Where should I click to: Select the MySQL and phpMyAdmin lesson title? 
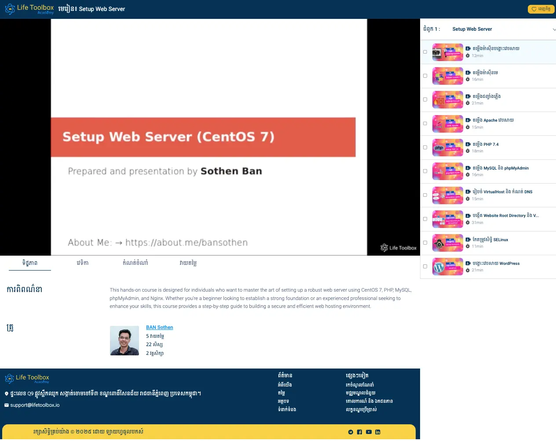point(501,168)
